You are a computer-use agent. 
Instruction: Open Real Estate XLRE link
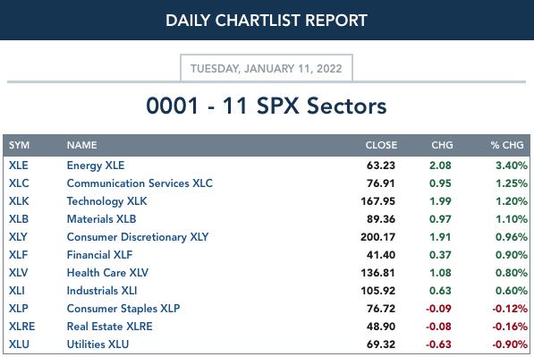110,327
